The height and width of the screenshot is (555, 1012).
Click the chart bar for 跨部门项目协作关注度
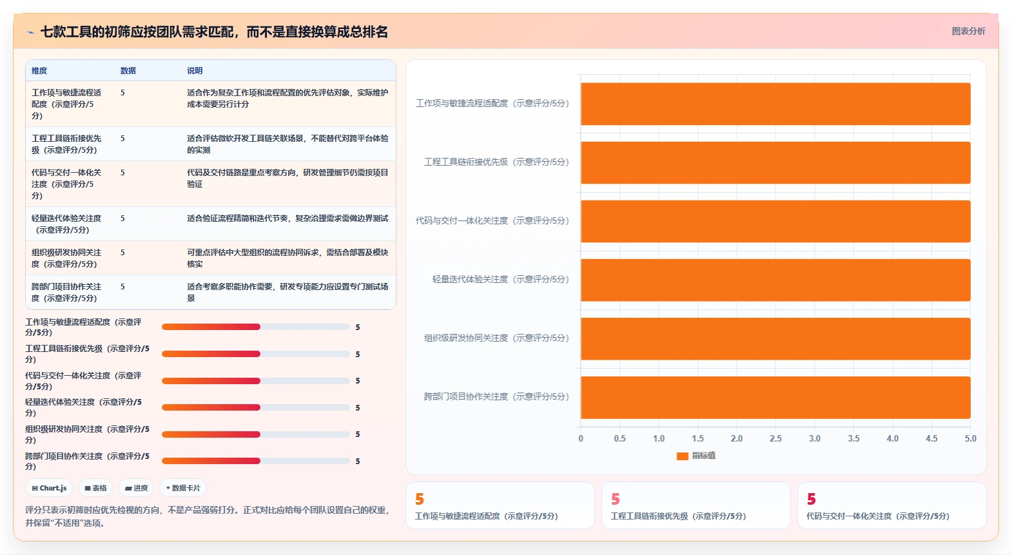[x=775, y=397]
